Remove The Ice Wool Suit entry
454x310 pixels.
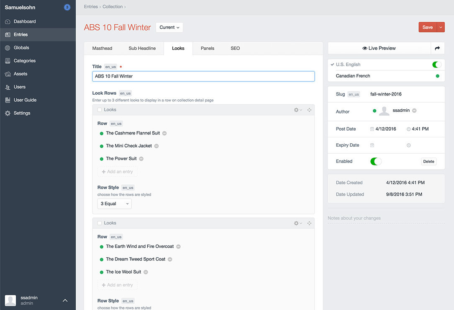(x=146, y=272)
